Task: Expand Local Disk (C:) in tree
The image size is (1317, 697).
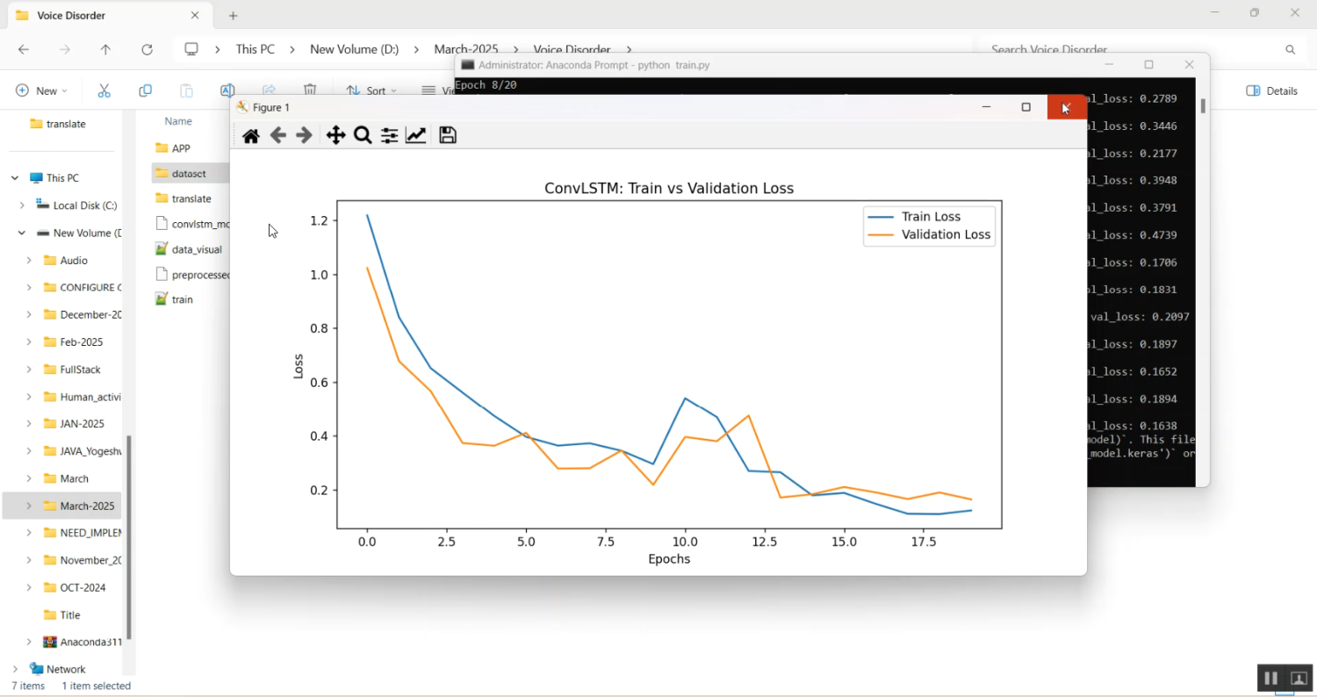Action: (x=22, y=205)
